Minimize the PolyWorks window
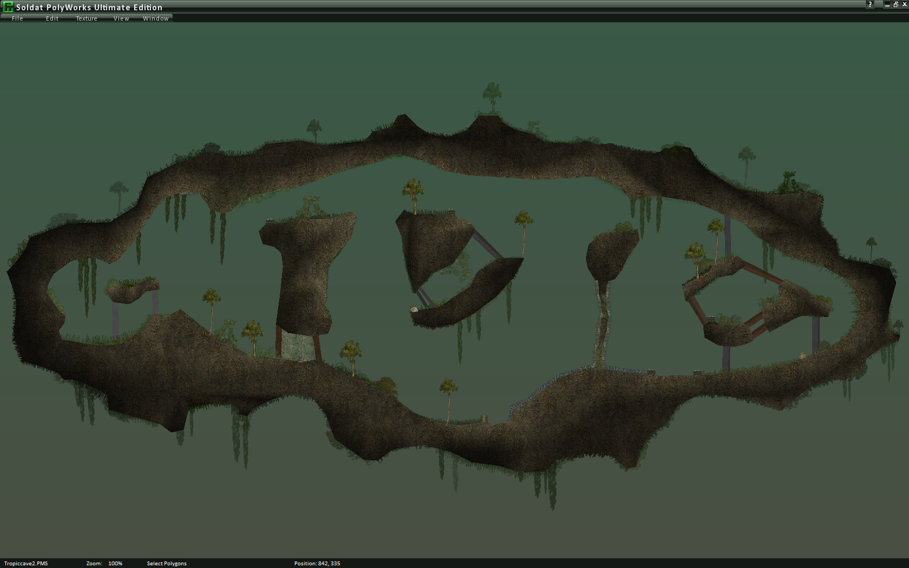 click(x=887, y=4)
